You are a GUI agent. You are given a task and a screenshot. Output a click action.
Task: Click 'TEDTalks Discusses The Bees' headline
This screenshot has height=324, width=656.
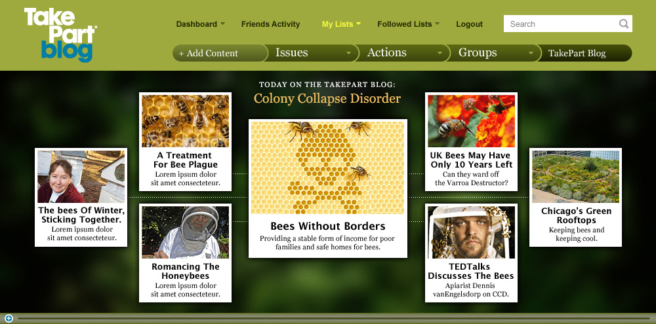[471, 271]
